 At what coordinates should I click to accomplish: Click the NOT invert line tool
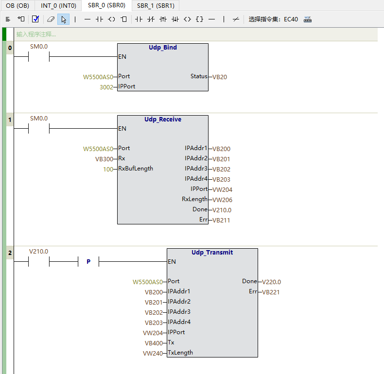[236, 19]
